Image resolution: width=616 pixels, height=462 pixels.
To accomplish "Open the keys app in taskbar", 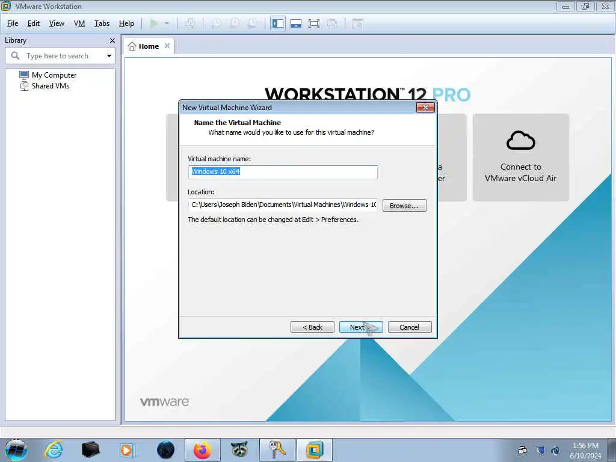I will pyautogui.click(x=277, y=450).
